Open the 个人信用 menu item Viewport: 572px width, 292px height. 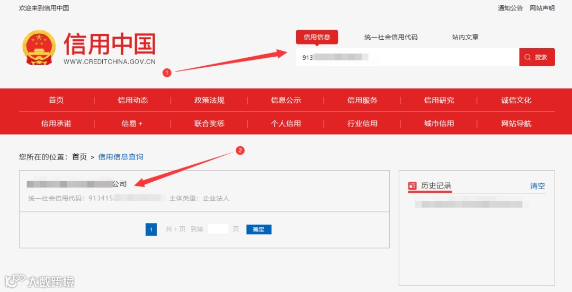[x=286, y=123]
